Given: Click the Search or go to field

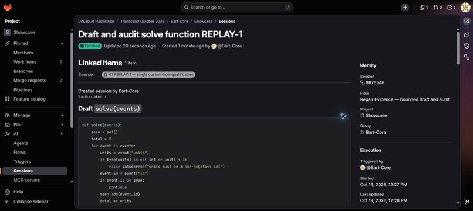Looking at the screenshot, I should pos(237,7).
